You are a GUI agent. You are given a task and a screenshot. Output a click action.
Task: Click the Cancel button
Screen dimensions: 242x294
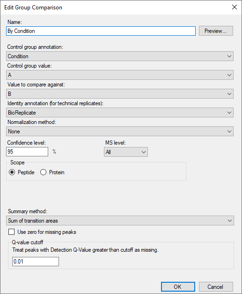coord(216,286)
